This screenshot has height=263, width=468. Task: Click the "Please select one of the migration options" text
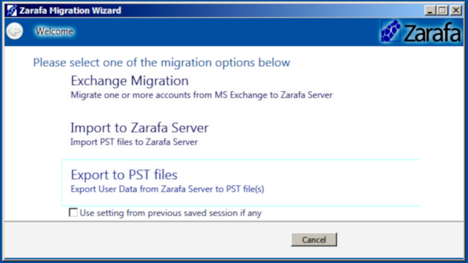[x=161, y=63]
